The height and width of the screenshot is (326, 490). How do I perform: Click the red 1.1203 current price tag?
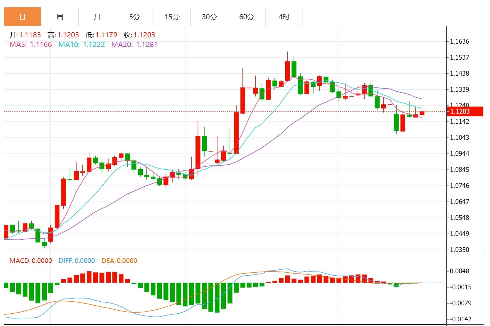(465, 111)
